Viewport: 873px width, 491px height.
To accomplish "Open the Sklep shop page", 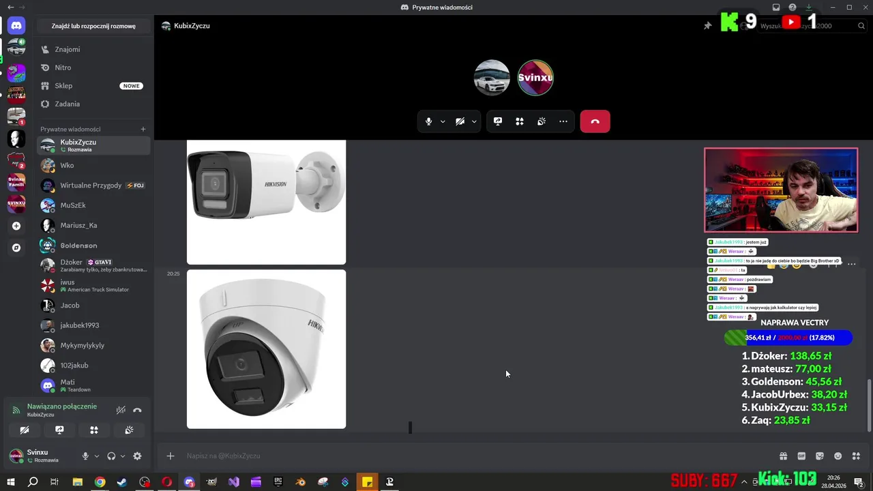I will coord(95,86).
